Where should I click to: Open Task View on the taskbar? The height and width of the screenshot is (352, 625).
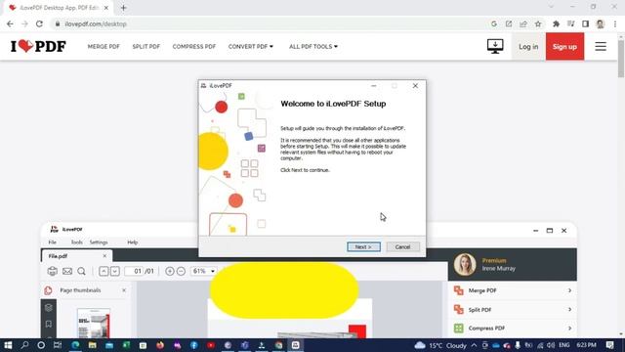[58, 345]
